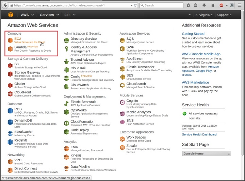
Task: Open the browser downloads arrow
Action: pos(204,5)
